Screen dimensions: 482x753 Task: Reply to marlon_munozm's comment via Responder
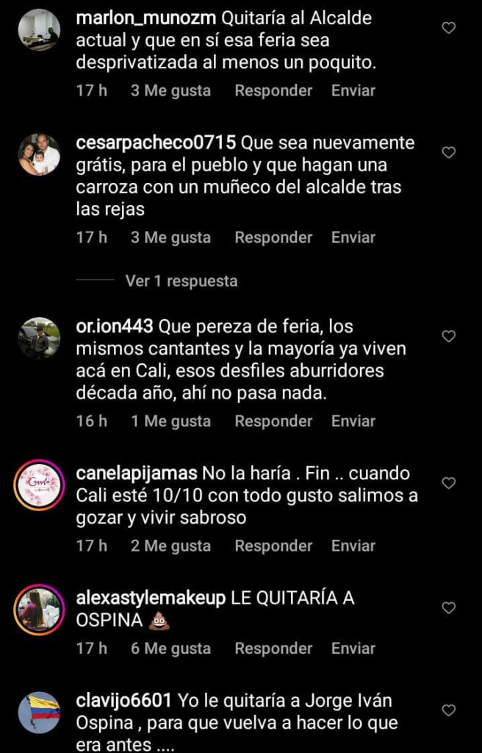click(x=273, y=90)
